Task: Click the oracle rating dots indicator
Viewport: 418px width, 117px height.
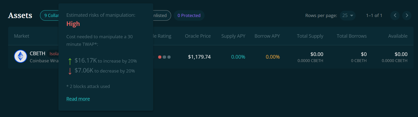Action: click(x=164, y=57)
